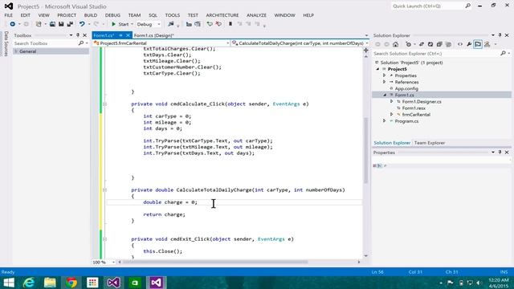Screen dimensions: 514x289
Task: Click the New Project toolbar icon
Action: coord(39,24)
